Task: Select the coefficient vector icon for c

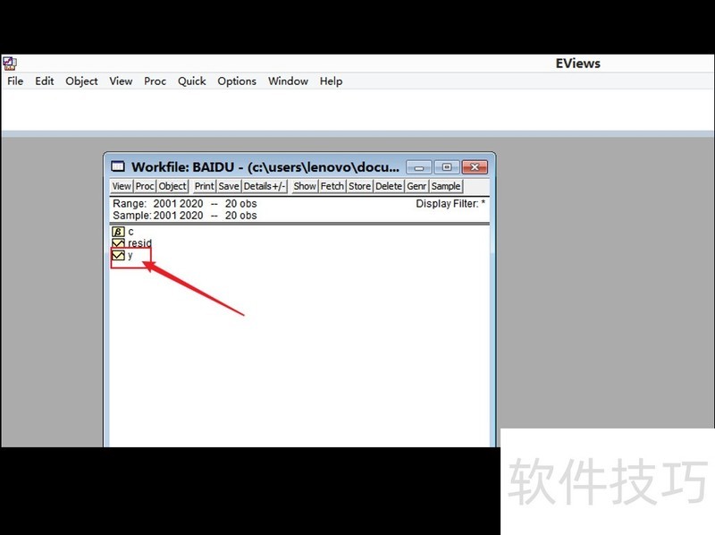Action: 118,232
